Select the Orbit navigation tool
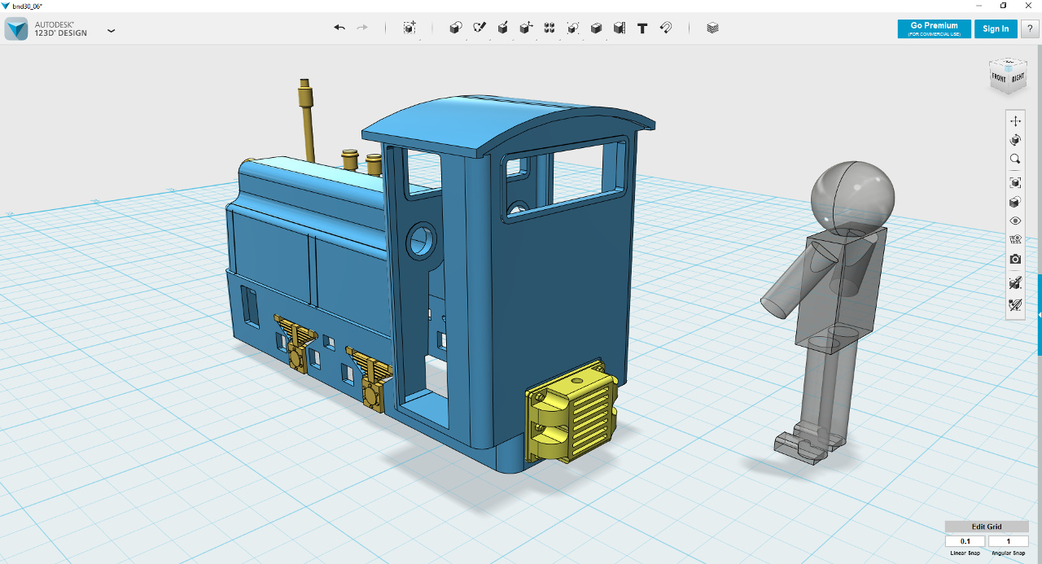The image size is (1042, 564). click(x=1015, y=140)
